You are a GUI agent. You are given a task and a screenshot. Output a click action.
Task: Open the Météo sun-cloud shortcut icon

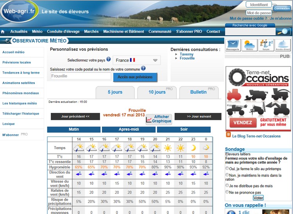click(x=250, y=45)
